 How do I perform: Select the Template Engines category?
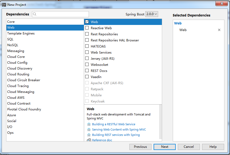[45, 33]
